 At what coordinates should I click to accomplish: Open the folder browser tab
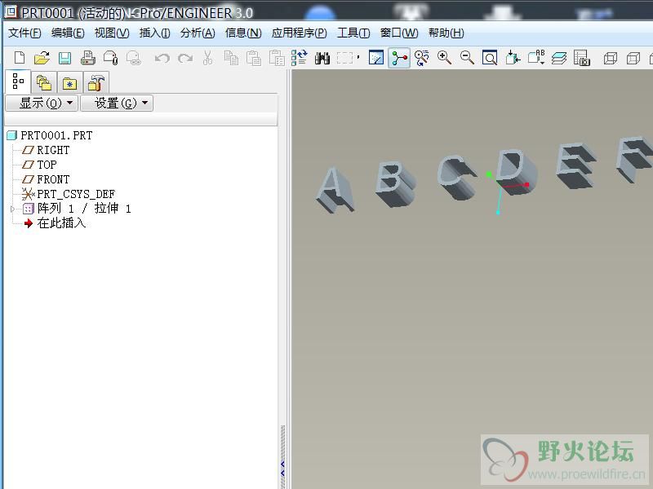44,83
